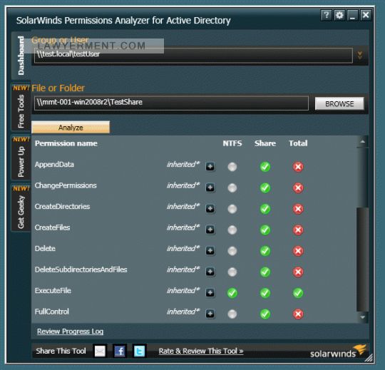Expand CreateFiles details with plus button
Viewport: 385px width, 370px height.
210,230
